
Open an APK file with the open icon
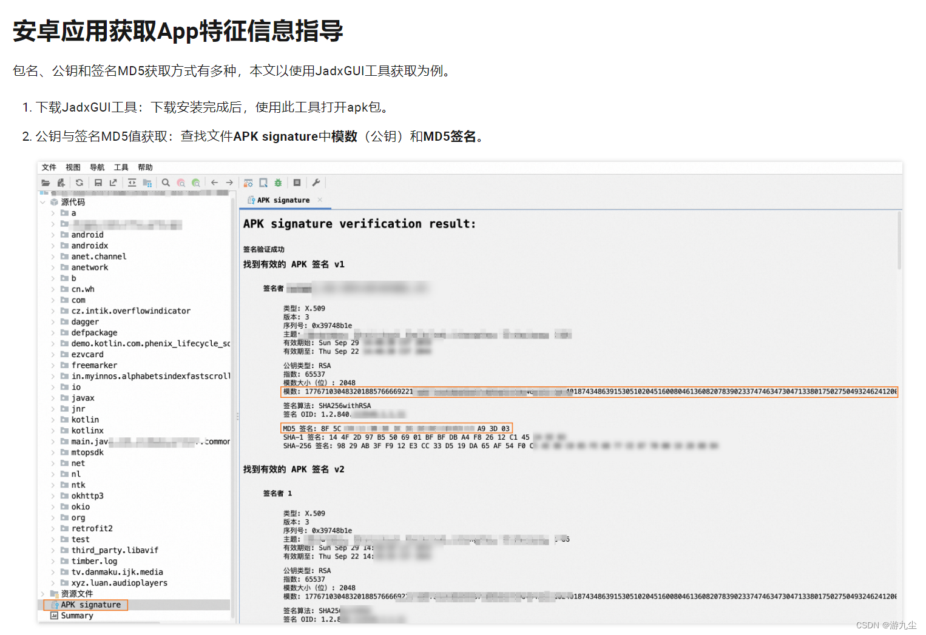pos(46,183)
